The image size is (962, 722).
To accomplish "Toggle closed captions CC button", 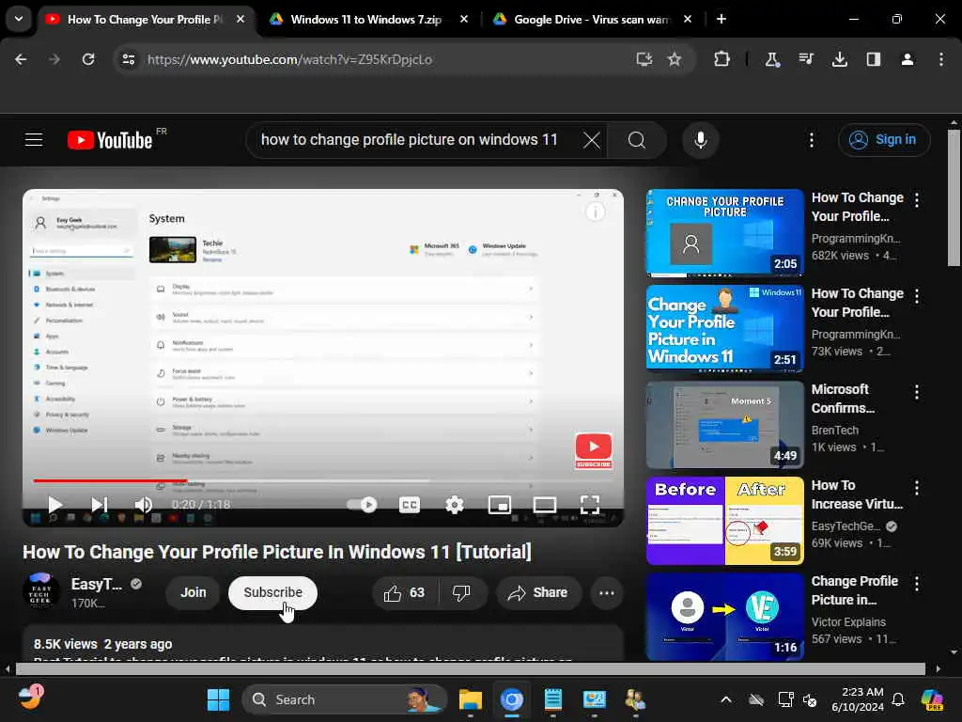I will click(410, 505).
